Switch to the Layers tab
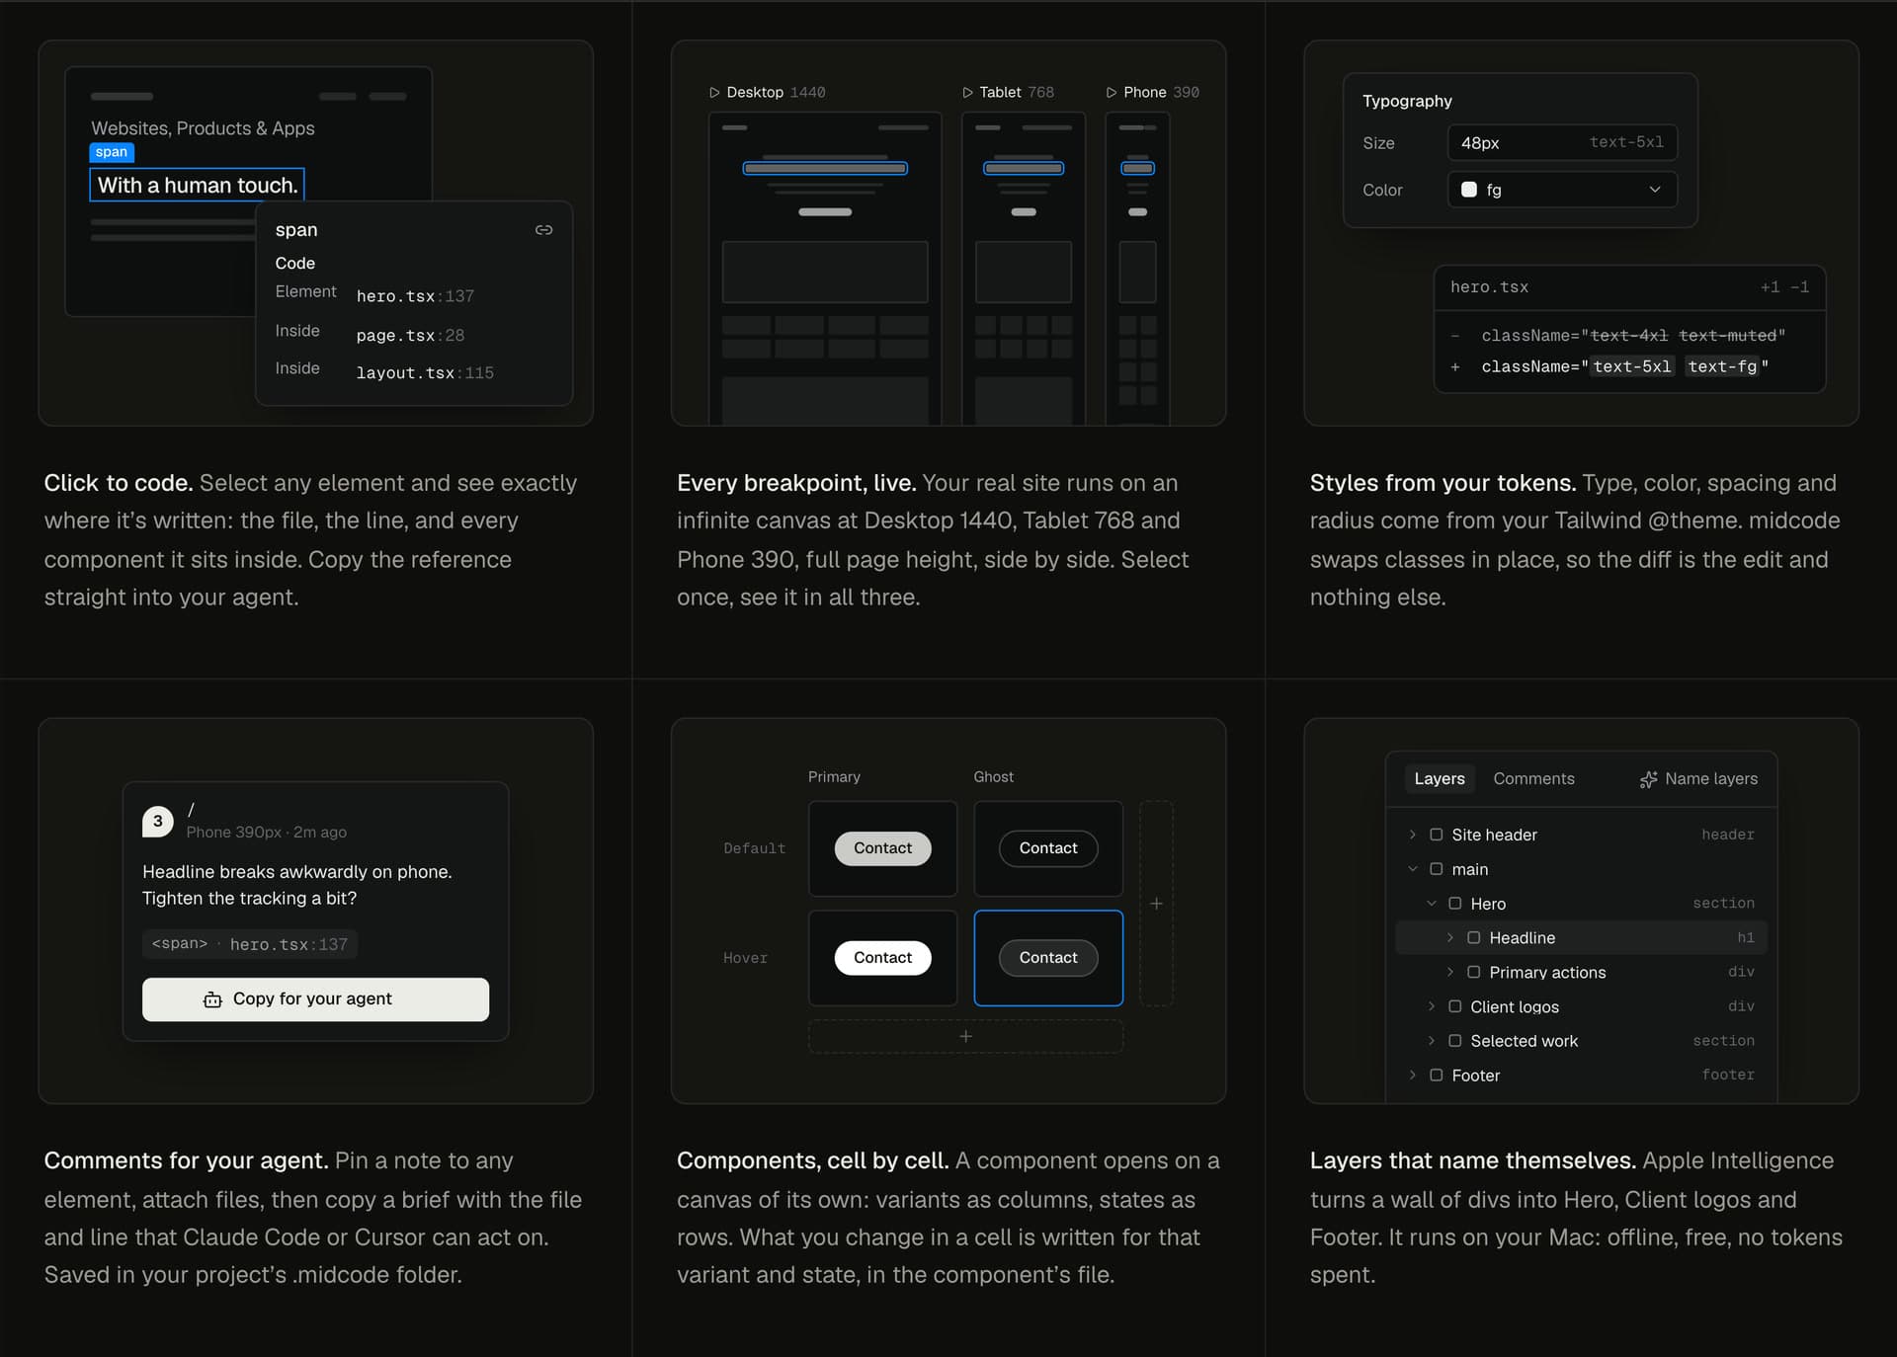This screenshot has width=1897, height=1357. 1439,779
